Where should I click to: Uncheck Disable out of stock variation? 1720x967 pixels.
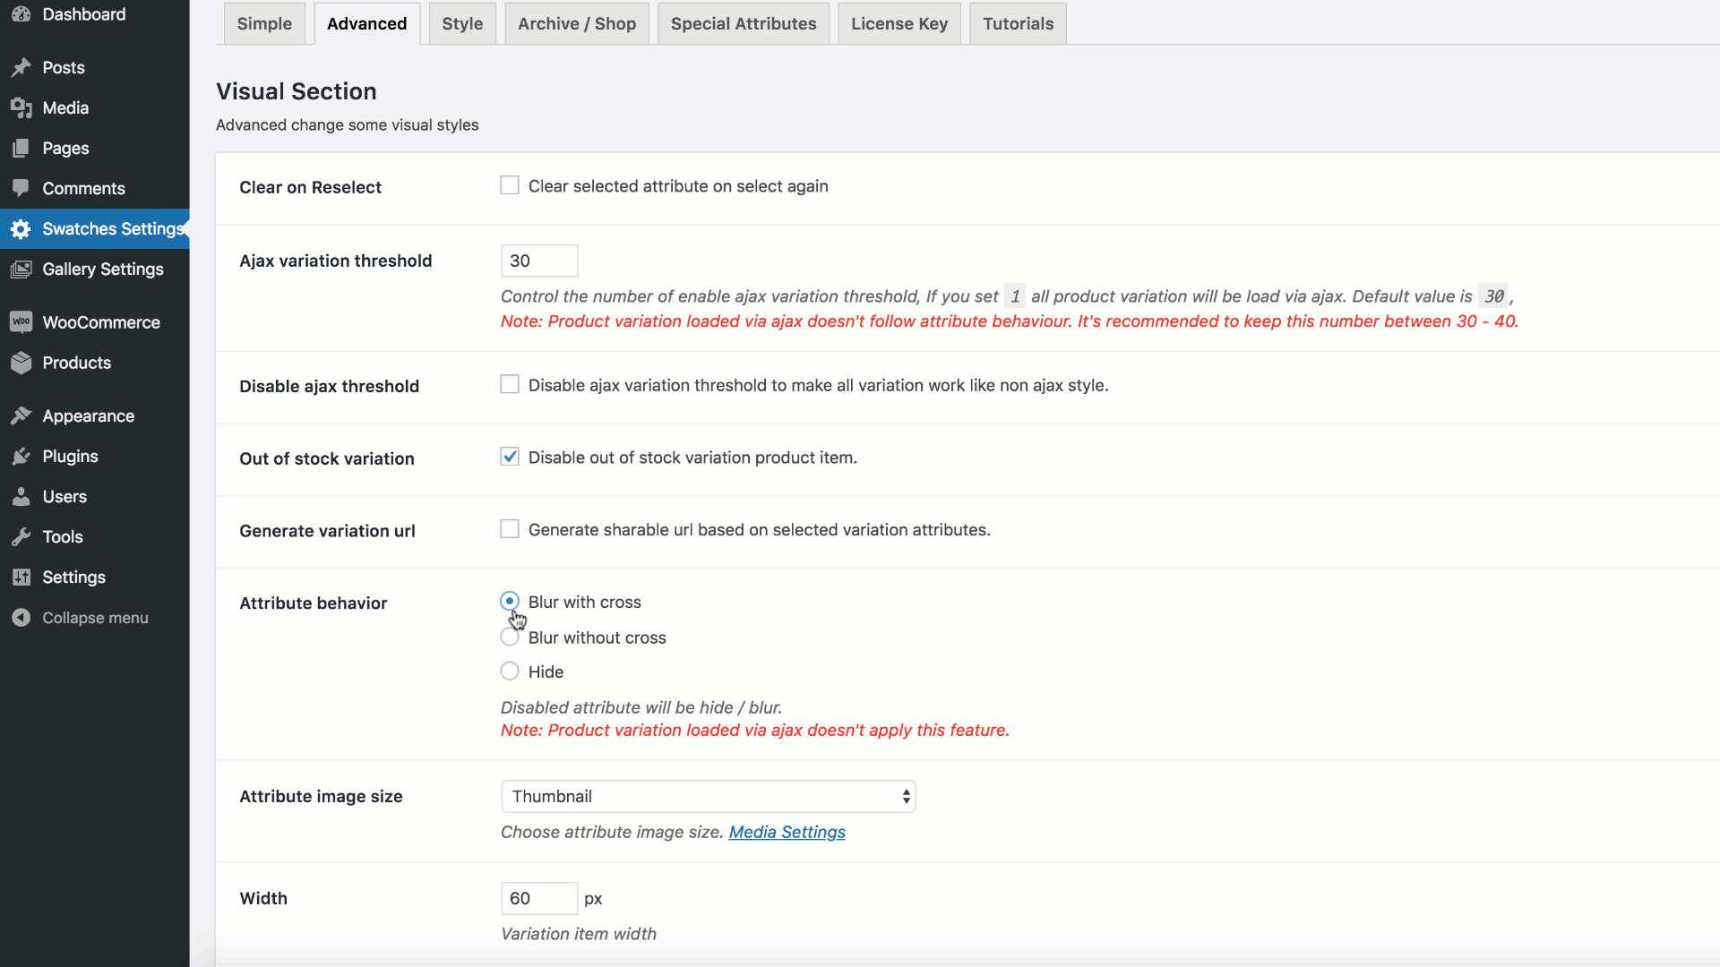pyautogui.click(x=510, y=457)
